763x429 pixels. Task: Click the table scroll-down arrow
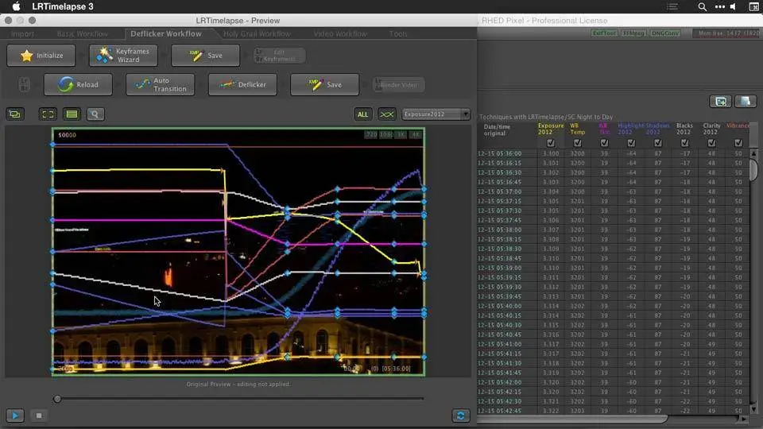pos(753,410)
